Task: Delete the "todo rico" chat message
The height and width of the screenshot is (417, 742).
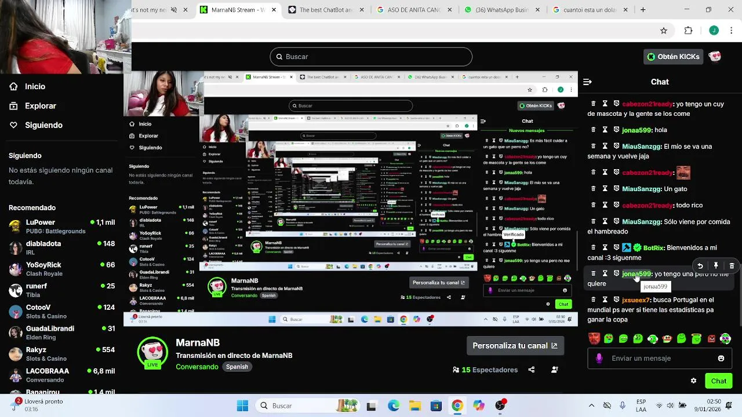Action: 593,205
